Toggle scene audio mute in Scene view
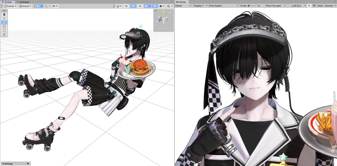337x166 pixels. coord(140,6)
